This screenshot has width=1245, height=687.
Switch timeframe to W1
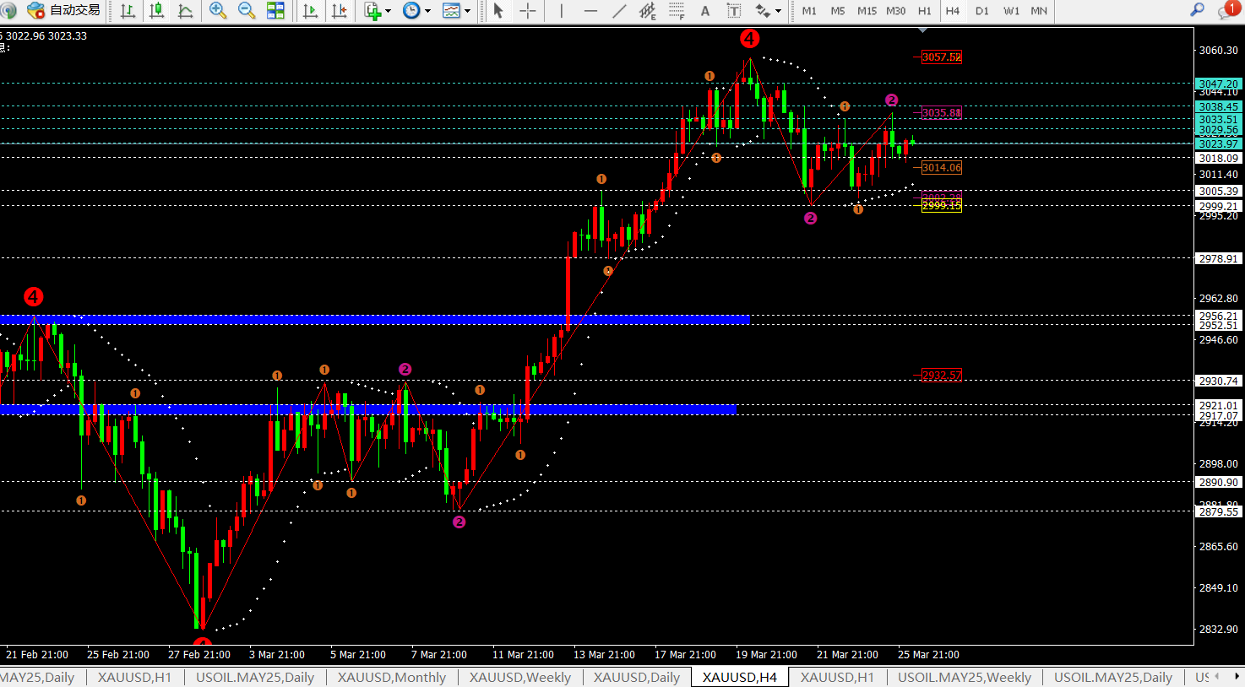(1011, 11)
